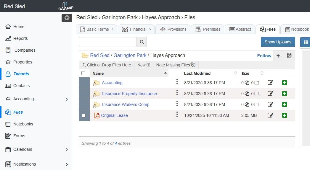The height and width of the screenshot is (170, 310).
Task: Edit the Original Lease entry
Action: click(x=270, y=115)
